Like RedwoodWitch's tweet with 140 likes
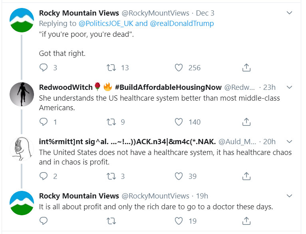This screenshot has height=234, width=306. [x=179, y=122]
